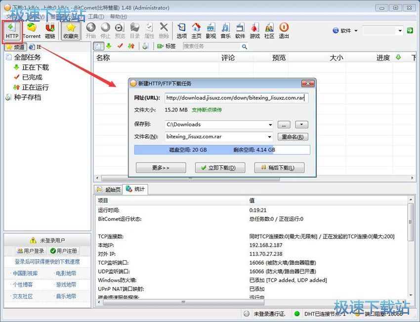This screenshot has height=322, width=420.
Task: Open 选项 options
Action: pos(182,31)
